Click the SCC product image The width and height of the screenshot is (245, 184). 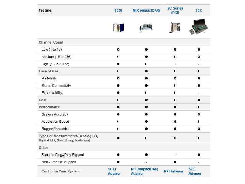[x=199, y=27]
